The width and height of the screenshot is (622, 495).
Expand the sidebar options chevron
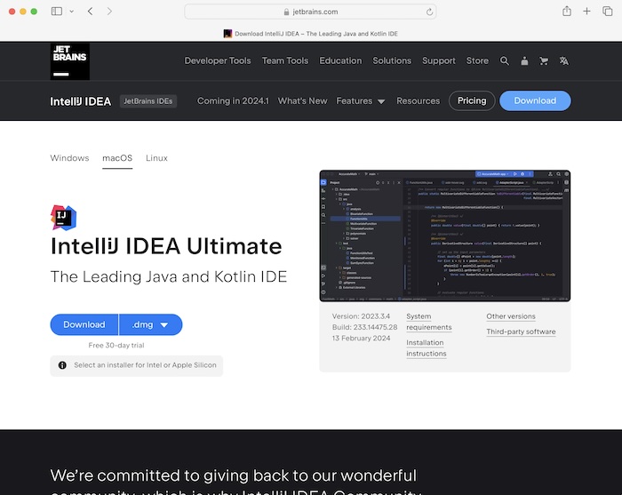click(71, 12)
